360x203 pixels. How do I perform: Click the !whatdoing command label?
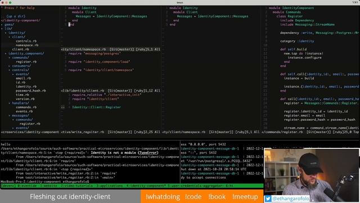tap(163, 197)
